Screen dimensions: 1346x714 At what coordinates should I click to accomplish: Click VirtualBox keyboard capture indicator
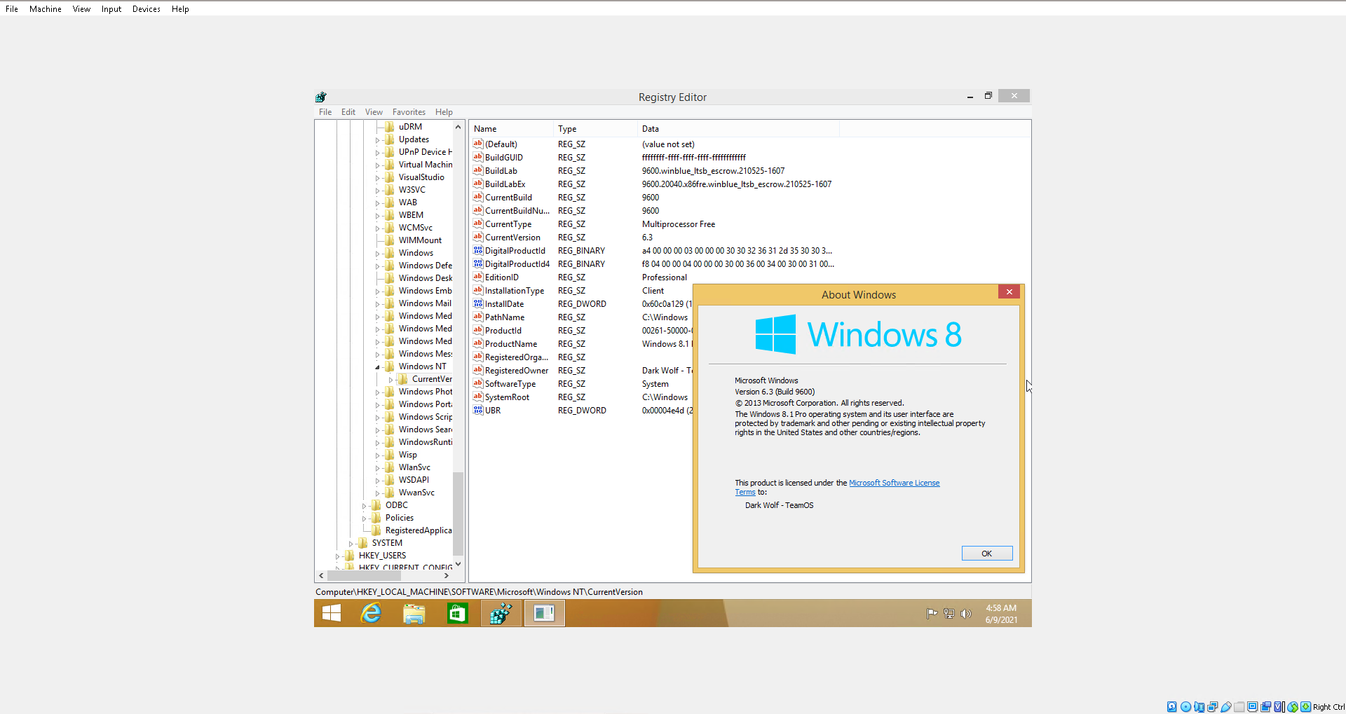[1306, 707]
